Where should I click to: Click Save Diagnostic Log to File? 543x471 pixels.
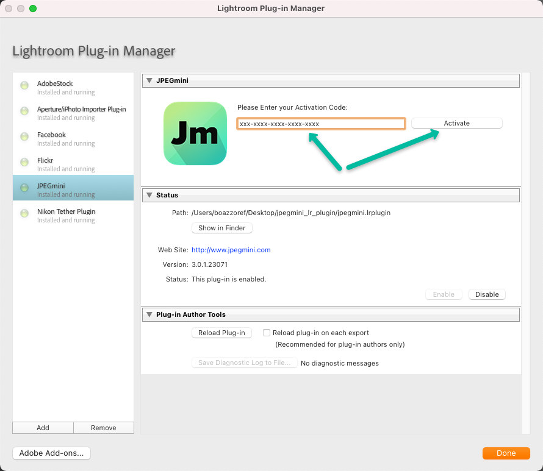tap(245, 363)
